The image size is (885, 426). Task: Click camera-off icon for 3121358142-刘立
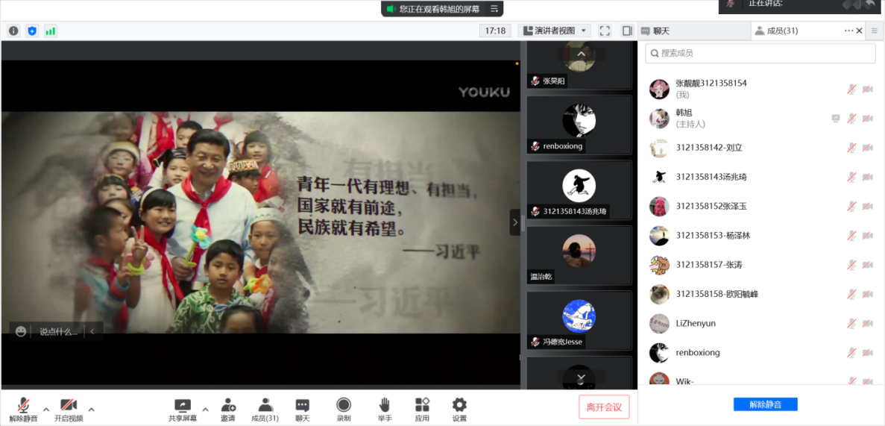(868, 148)
